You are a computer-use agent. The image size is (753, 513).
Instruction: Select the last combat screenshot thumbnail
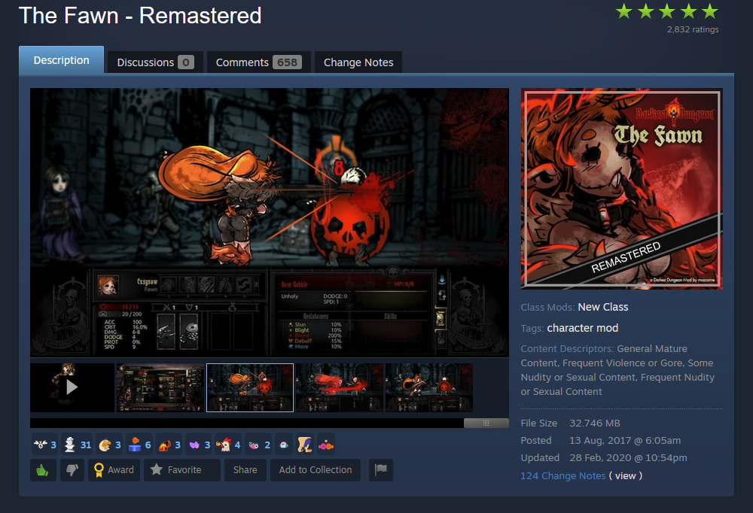429,387
